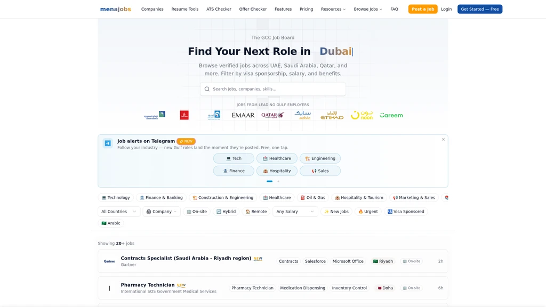Click the Qatar Airways logo
The height and width of the screenshot is (307, 546).
coord(272,115)
